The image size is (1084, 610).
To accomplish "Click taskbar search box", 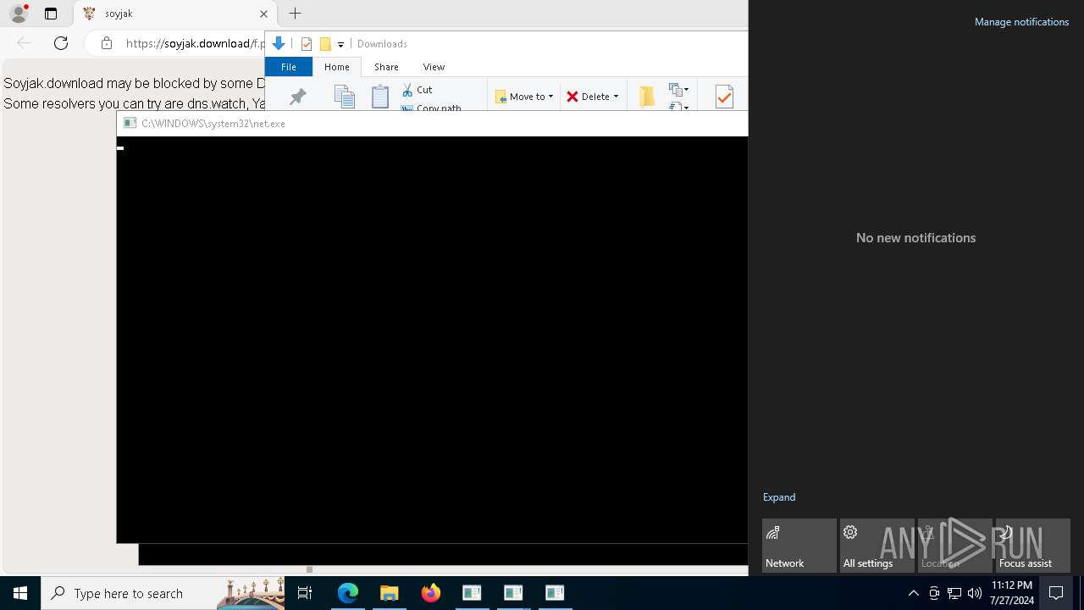I will click(x=163, y=593).
